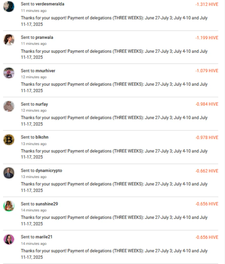Screen dimensions: 225x264
Task: Select the -0.662 HIVE amount
Action: pos(207,171)
